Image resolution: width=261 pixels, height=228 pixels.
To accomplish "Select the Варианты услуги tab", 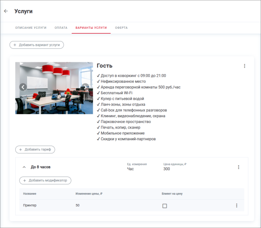I will pos(91,28).
